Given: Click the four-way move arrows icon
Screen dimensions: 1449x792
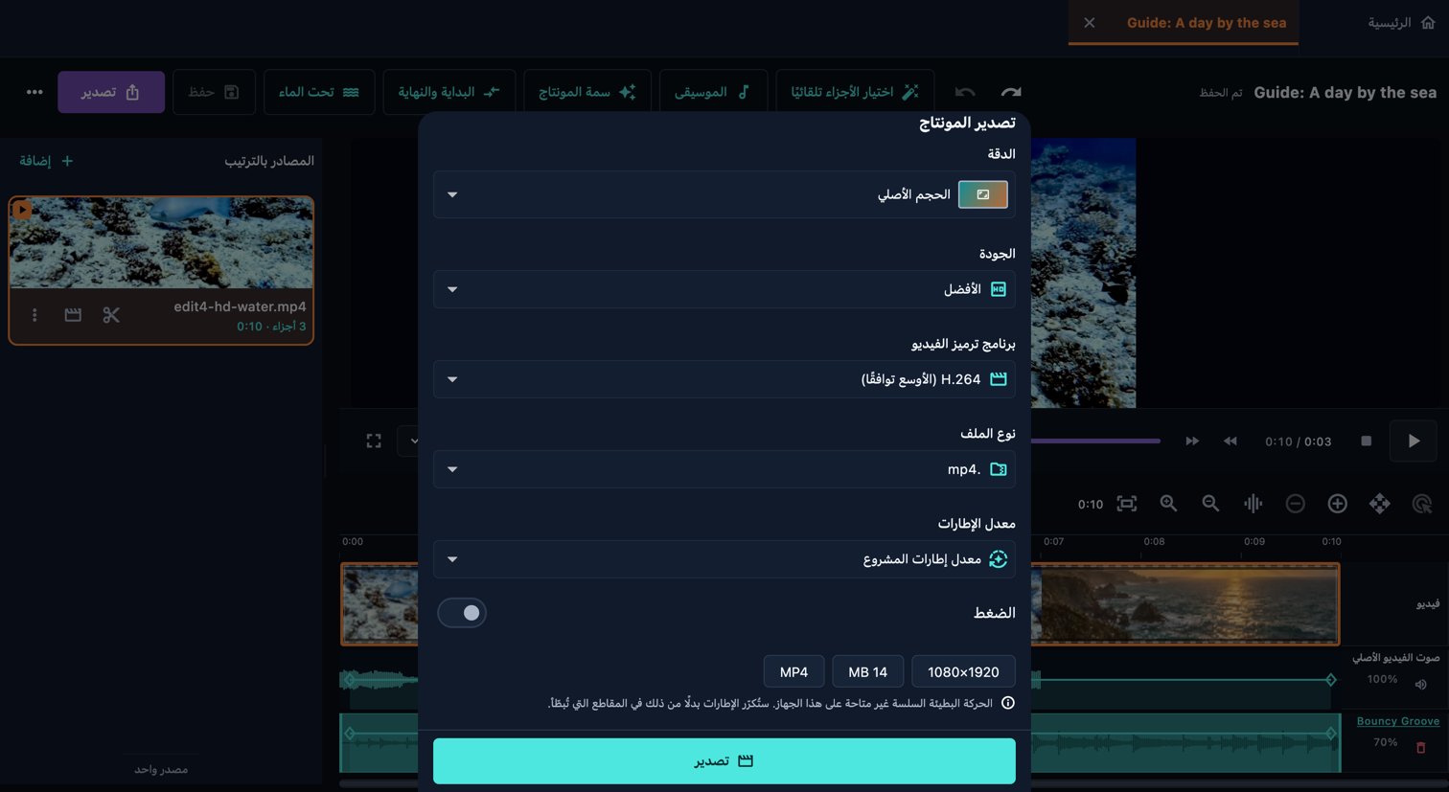Looking at the screenshot, I should [x=1379, y=504].
